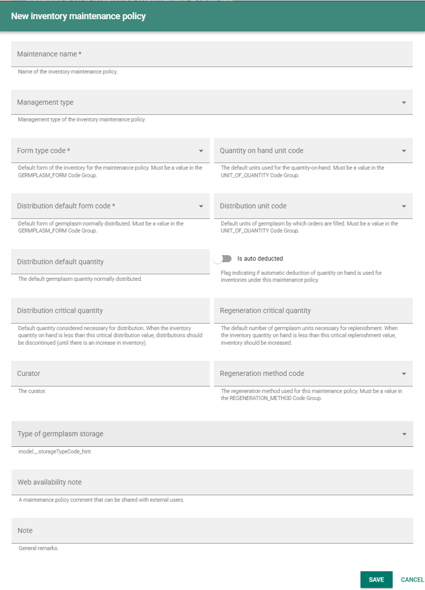Toggle the Is auto deducted switch
This screenshot has width=425, height=590.
tap(223, 259)
